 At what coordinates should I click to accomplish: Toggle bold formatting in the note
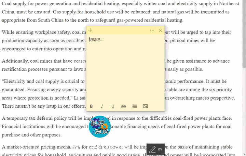click(x=91, y=106)
